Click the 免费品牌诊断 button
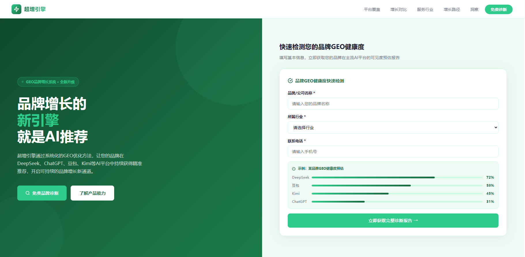Viewport: 525px width, 257px height. pos(42,193)
